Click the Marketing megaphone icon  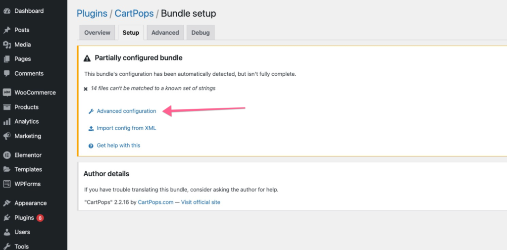point(7,136)
